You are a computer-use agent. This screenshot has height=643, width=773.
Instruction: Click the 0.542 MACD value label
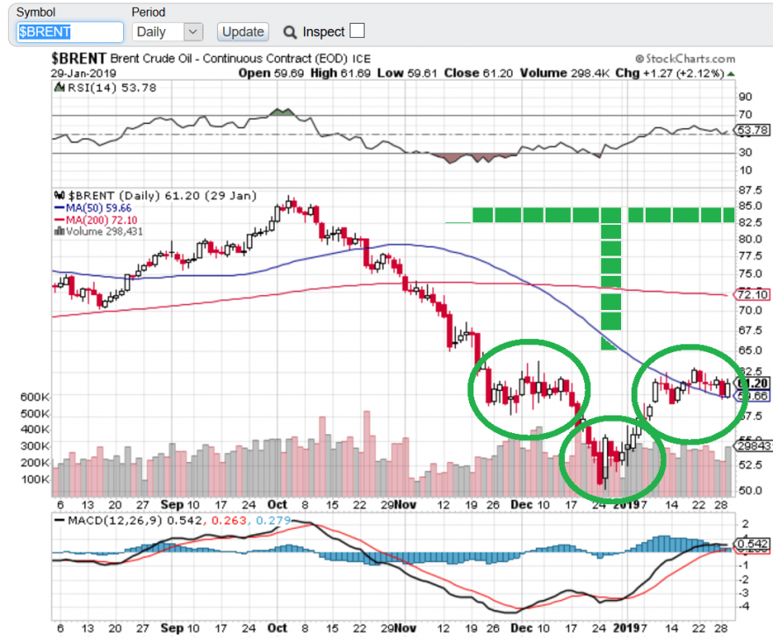[x=752, y=544]
